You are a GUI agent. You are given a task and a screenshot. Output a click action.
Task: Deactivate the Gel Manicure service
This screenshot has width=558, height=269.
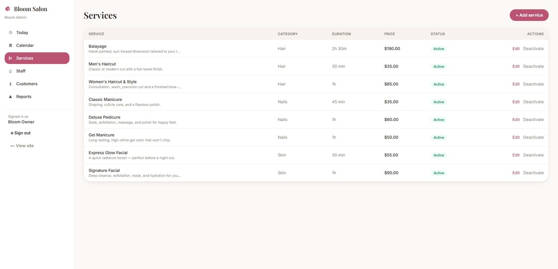click(533, 137)
